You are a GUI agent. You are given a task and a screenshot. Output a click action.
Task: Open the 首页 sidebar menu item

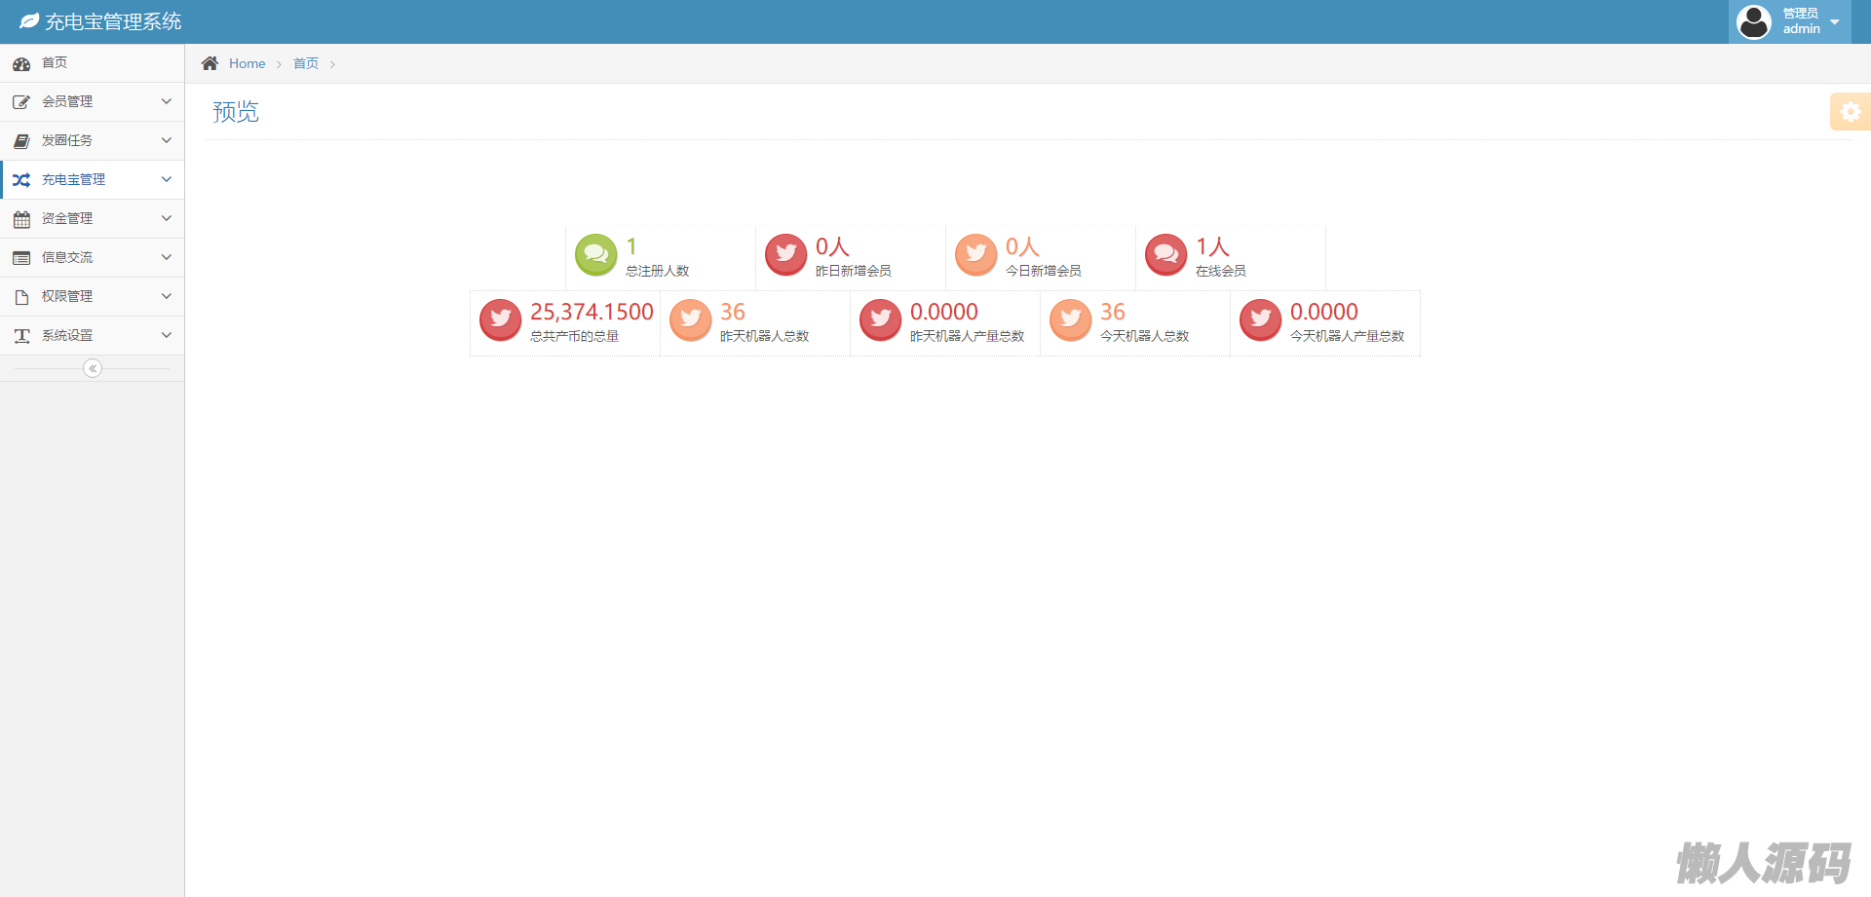coord(93,63)
